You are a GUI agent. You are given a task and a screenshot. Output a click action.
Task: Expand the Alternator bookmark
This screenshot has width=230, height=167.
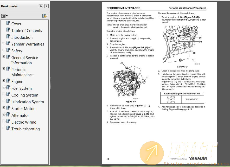(4, 114)
